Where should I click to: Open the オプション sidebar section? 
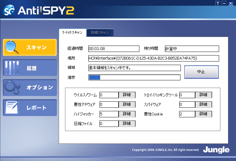tap(30, 88)
